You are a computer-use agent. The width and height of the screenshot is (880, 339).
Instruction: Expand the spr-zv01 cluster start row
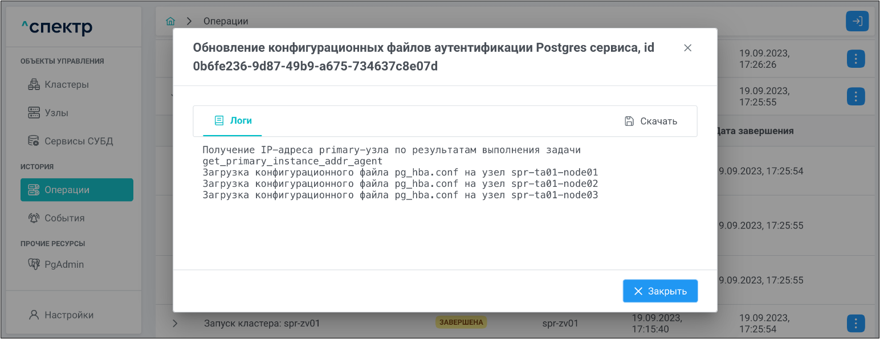click(x=175, y=324)
